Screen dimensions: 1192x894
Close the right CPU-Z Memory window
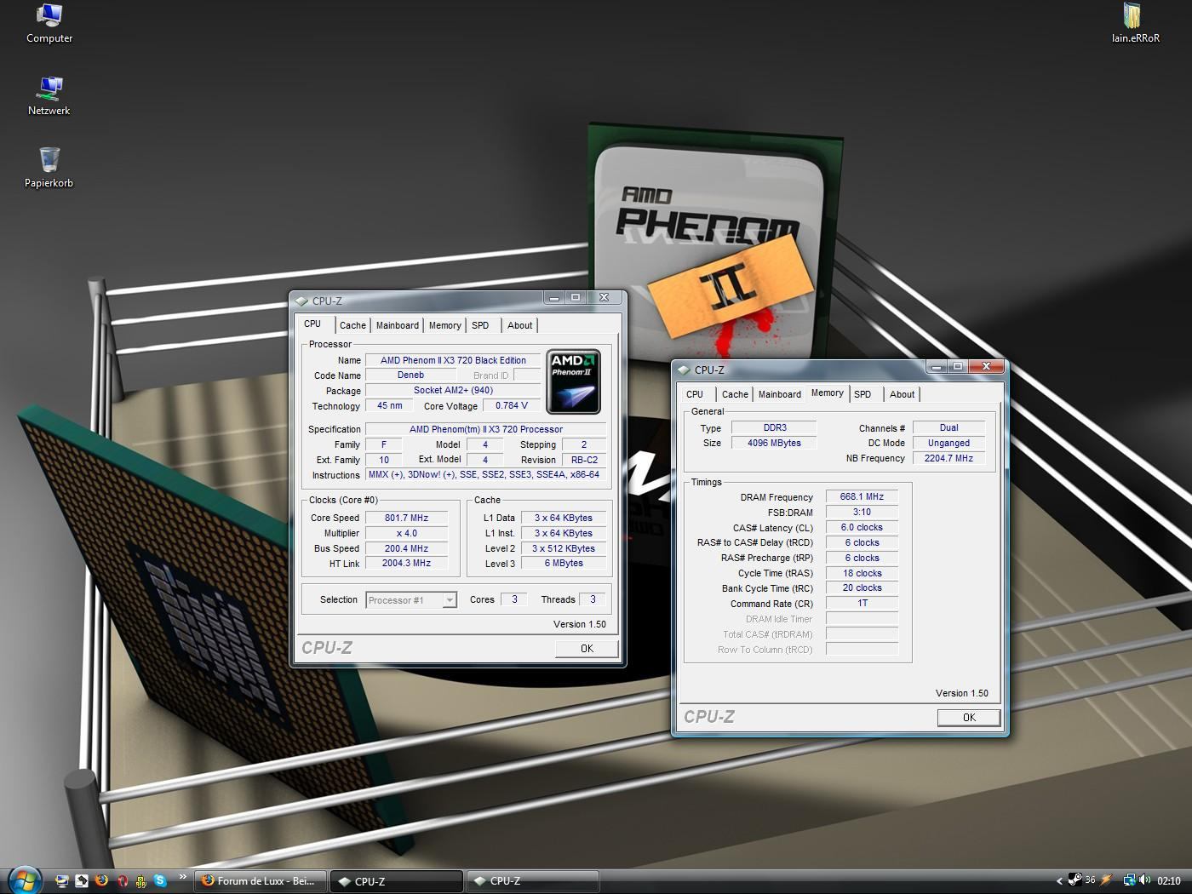click(x=986, y=367)
